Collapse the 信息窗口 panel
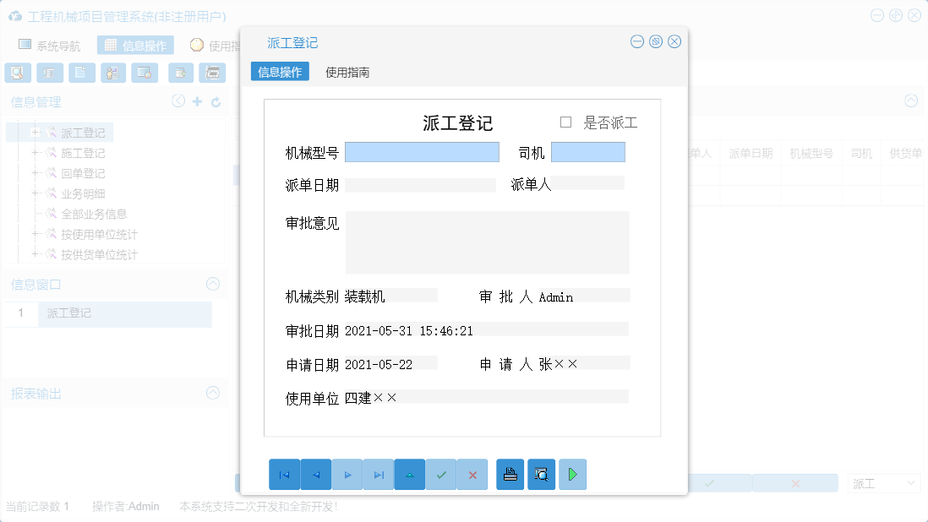The image size is (928, 522). click(213, 285)
